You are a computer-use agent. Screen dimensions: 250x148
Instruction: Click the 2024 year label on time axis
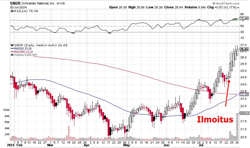tap(11, 145)
